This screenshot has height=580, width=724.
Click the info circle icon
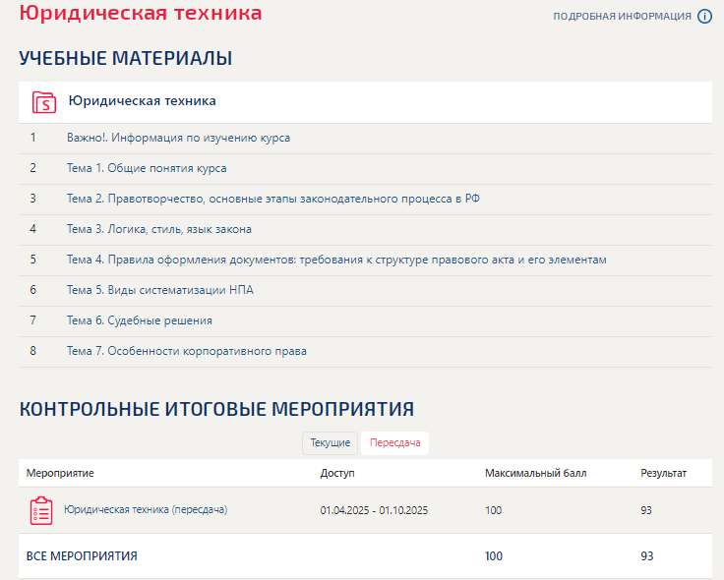pos(704,16)
